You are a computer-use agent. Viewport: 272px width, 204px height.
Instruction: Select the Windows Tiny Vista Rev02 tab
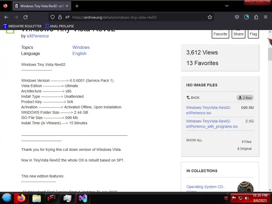[x=42, y=6]
